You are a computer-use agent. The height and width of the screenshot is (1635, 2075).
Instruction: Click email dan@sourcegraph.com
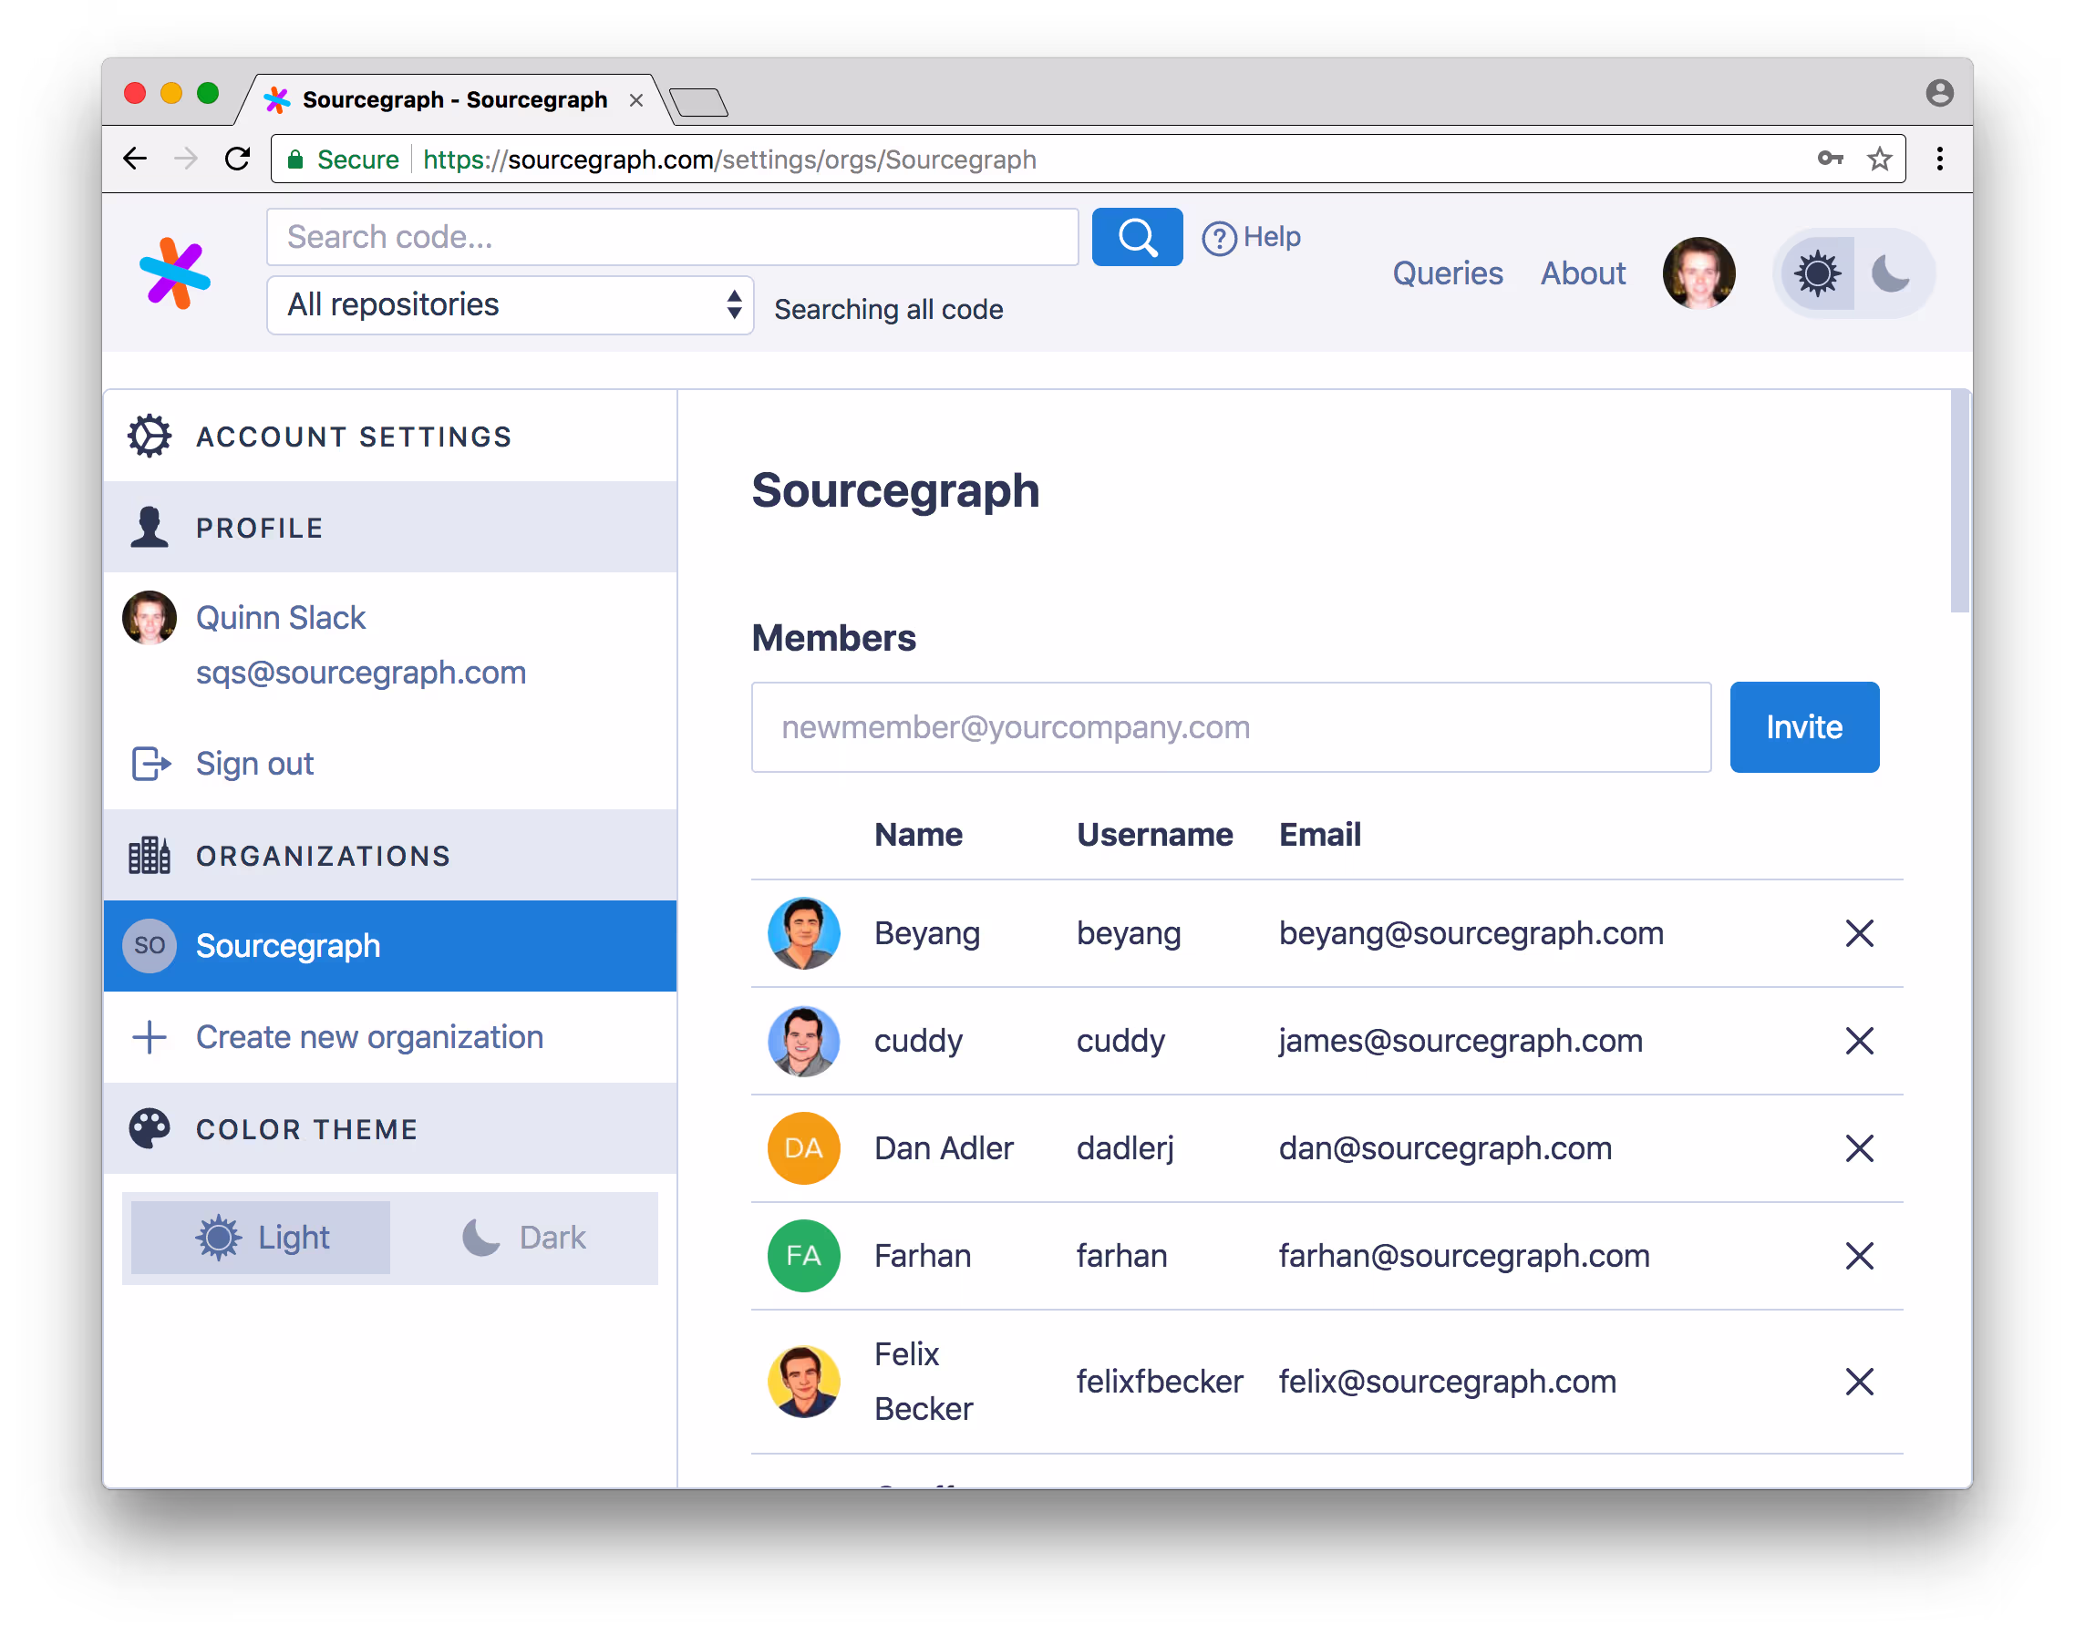tap(1445, 1147)
